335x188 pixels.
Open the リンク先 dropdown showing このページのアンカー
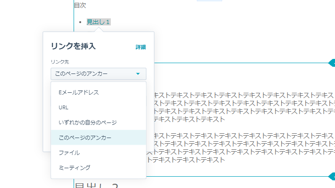click(x=98, y=74)
